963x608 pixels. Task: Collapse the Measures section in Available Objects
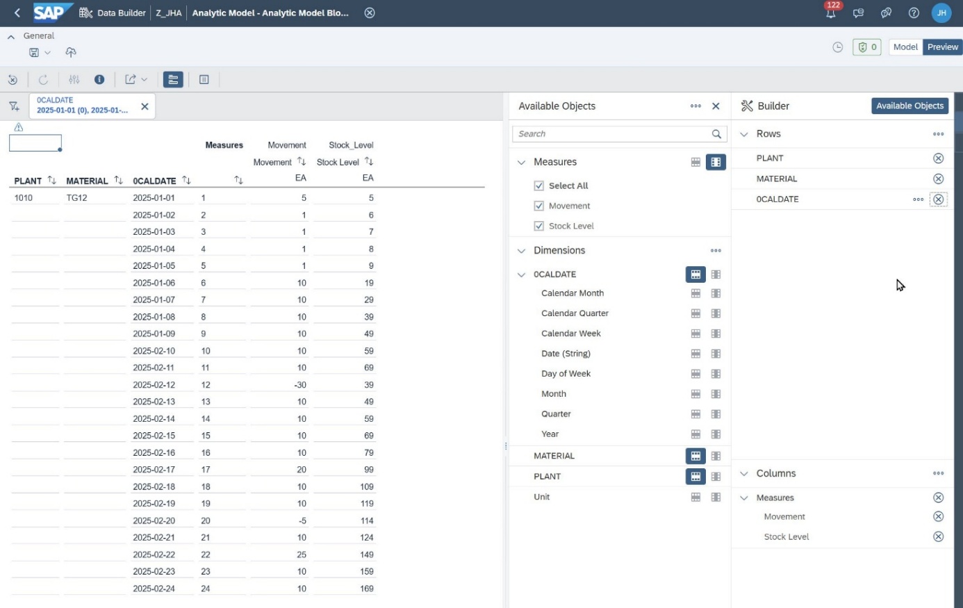pyautogui.click(x=522, y=163)
